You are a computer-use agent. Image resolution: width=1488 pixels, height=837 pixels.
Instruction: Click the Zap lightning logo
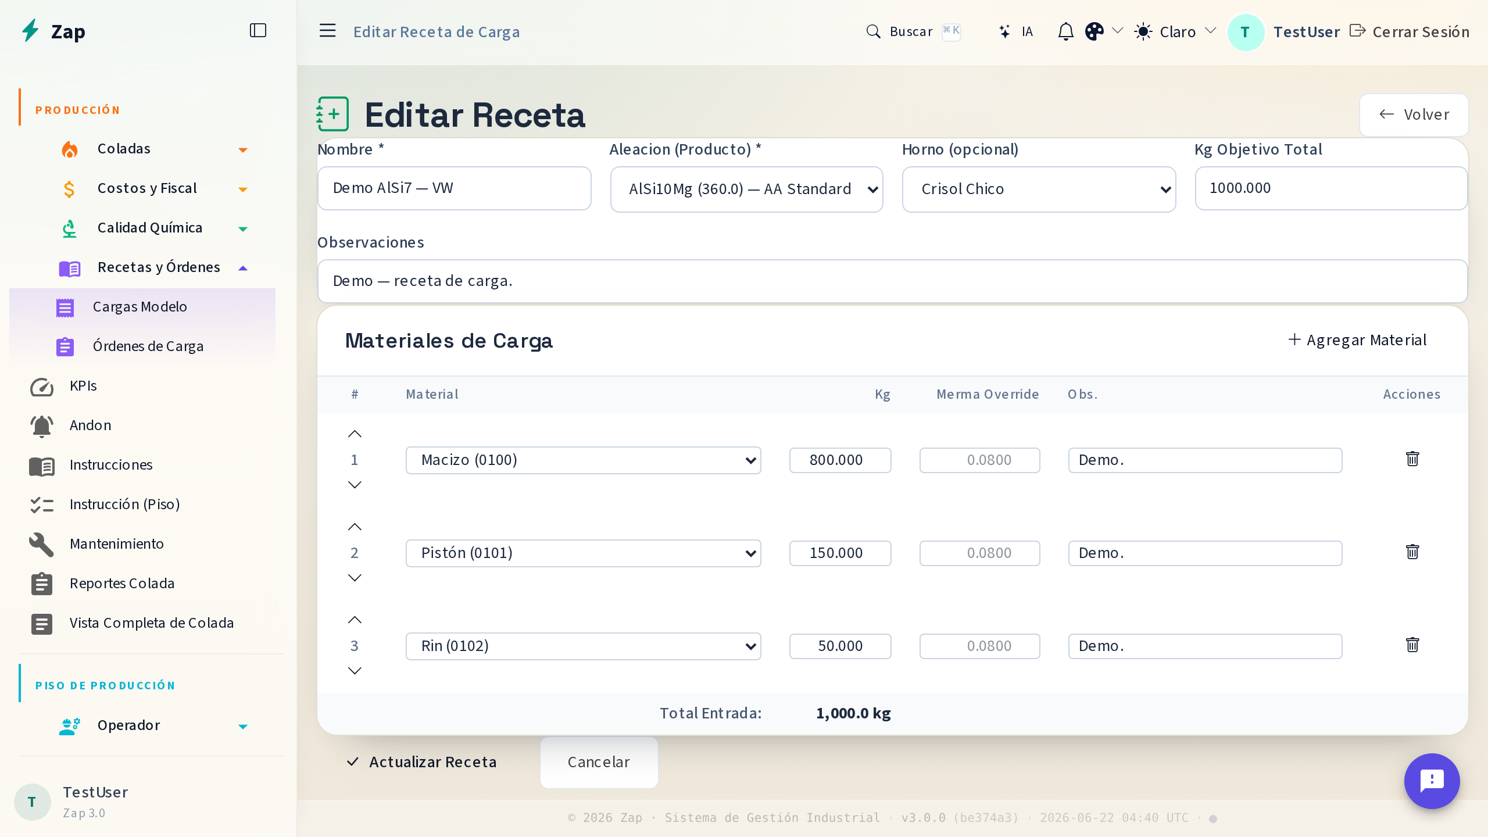(x=30, y=31)
